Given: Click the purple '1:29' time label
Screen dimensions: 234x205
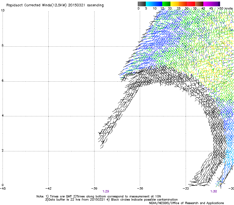Looking at the screenshot, I should click(106, 191).
